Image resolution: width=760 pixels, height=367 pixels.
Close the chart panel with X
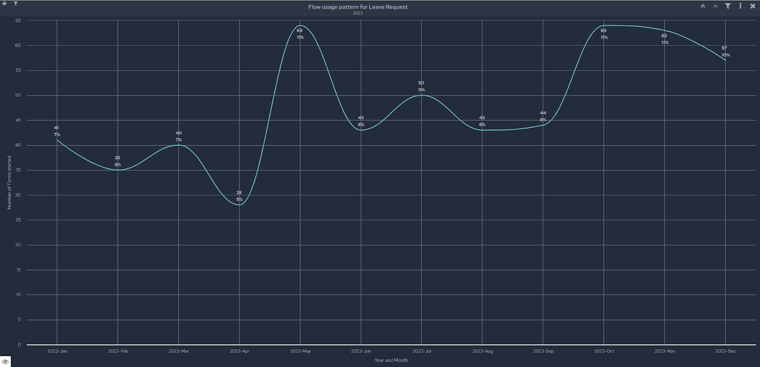[x=753, y=6]
